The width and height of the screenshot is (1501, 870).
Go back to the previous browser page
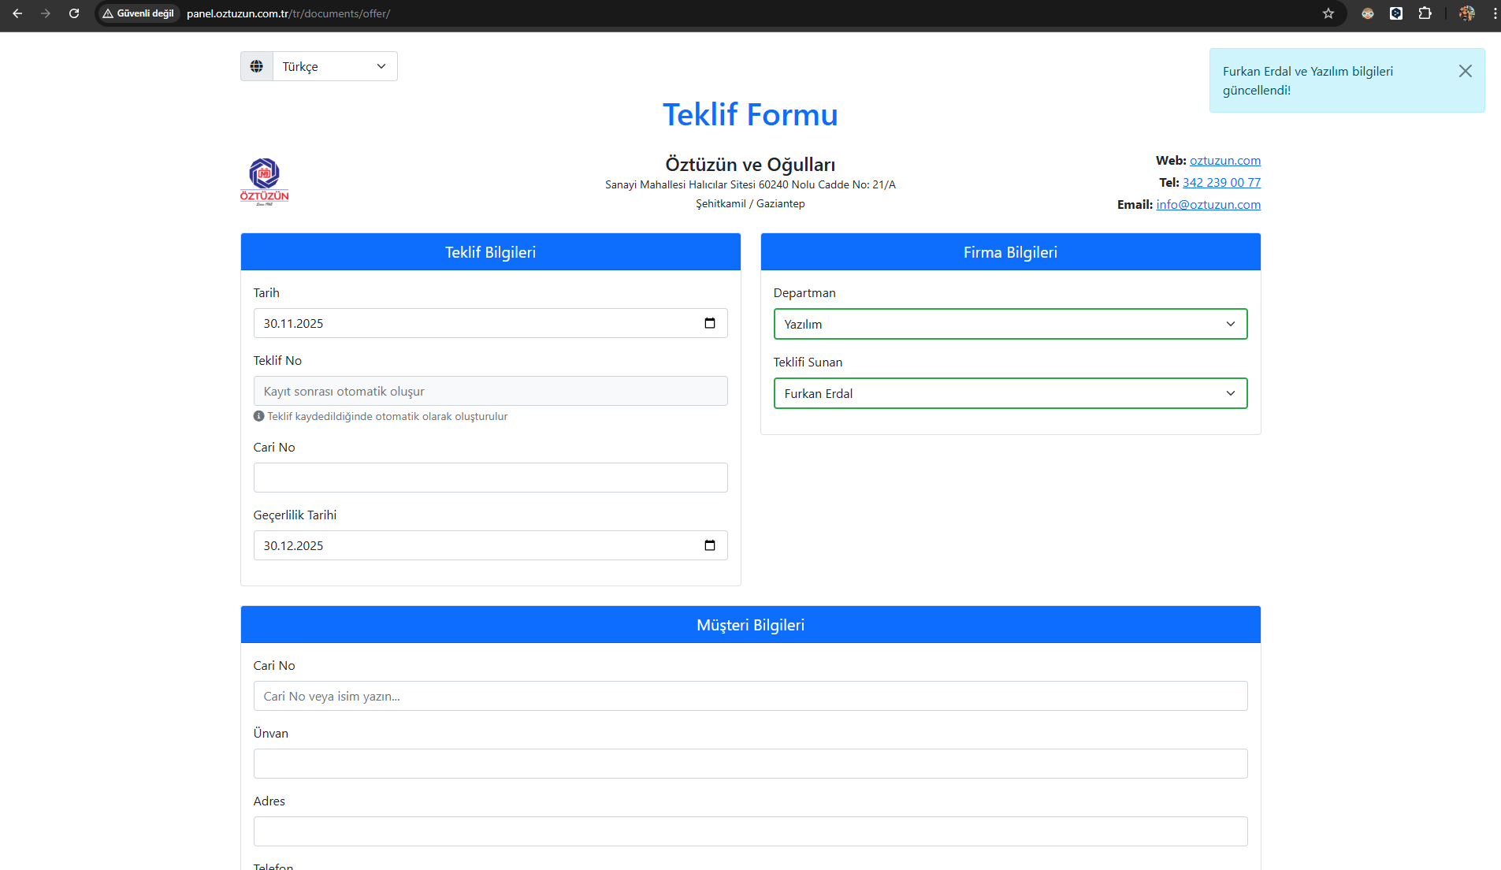(17, 13)
